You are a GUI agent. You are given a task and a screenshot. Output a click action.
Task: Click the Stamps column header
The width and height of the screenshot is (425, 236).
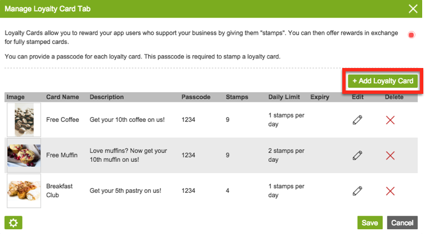tap(237, 97)
